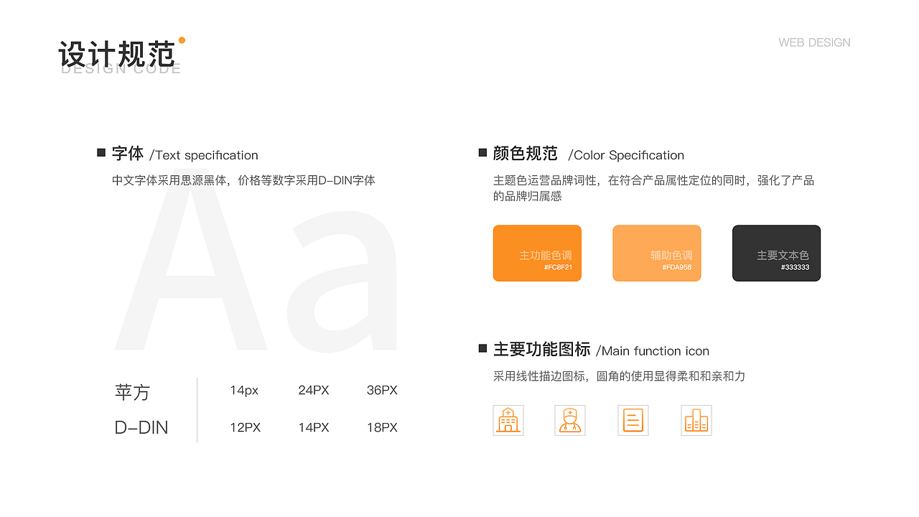
Task: Select the dark #333333 text color swatch
Action: tap(776, 253)
